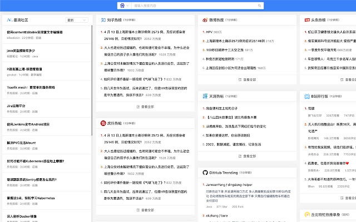356x222 pixels.
Task: Click 查看全部 in the 知乎热榜 card
Action: point(147,107)
